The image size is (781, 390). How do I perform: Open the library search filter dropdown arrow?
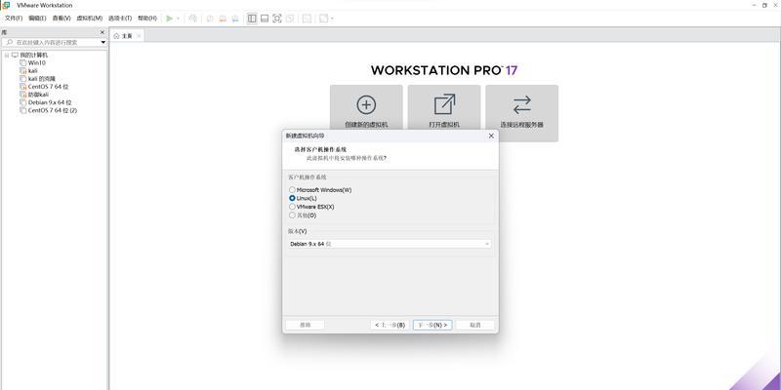tap(103, 42)
